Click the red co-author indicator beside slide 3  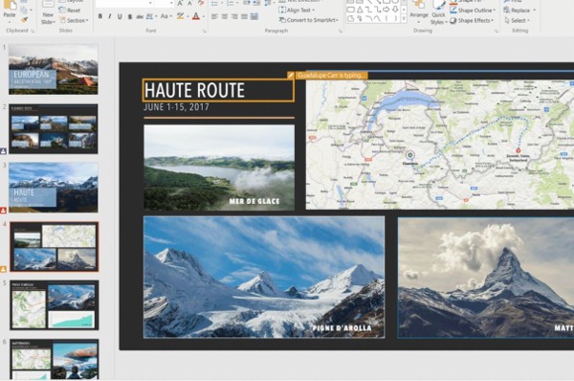pyautogui.click(x=3, y=211)
